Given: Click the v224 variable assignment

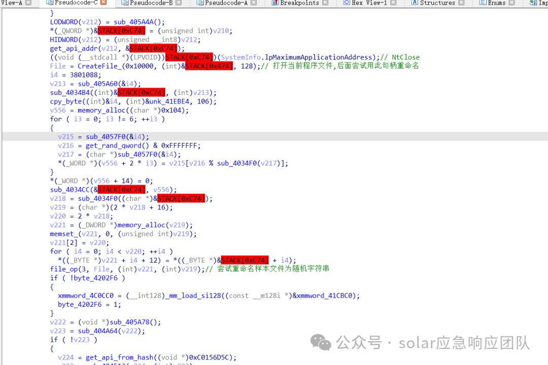Looking at the screenshot, I should pyautogui.click(x=65, y=358).
